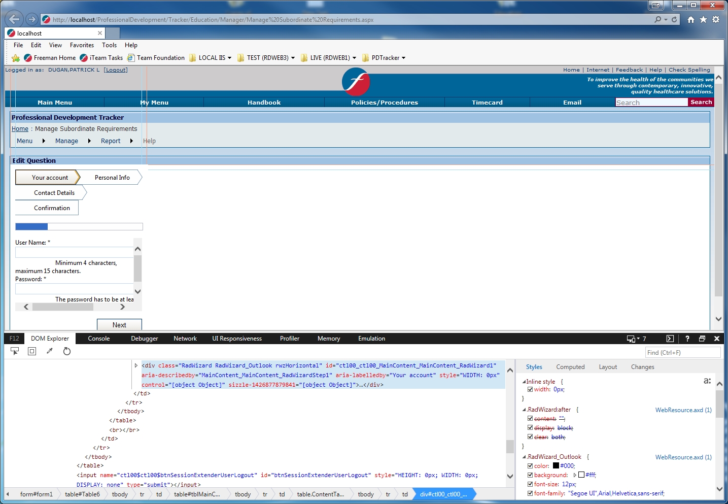Click the F12 button in developer tools
Viewport: 728px width, 504px height.
coord(14,339)
